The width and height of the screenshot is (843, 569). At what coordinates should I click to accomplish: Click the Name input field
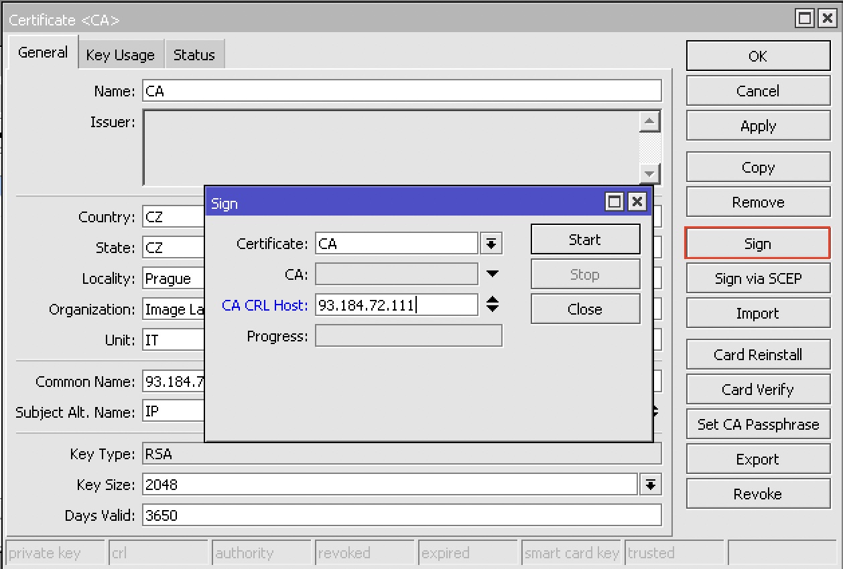[x=401, y=91]
